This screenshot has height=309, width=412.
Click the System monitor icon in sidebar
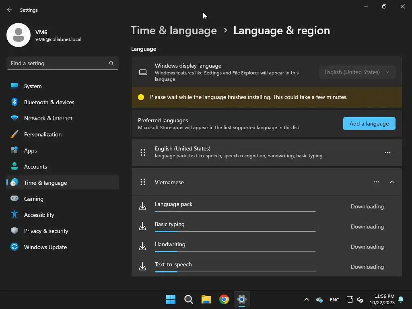(14, 86)
